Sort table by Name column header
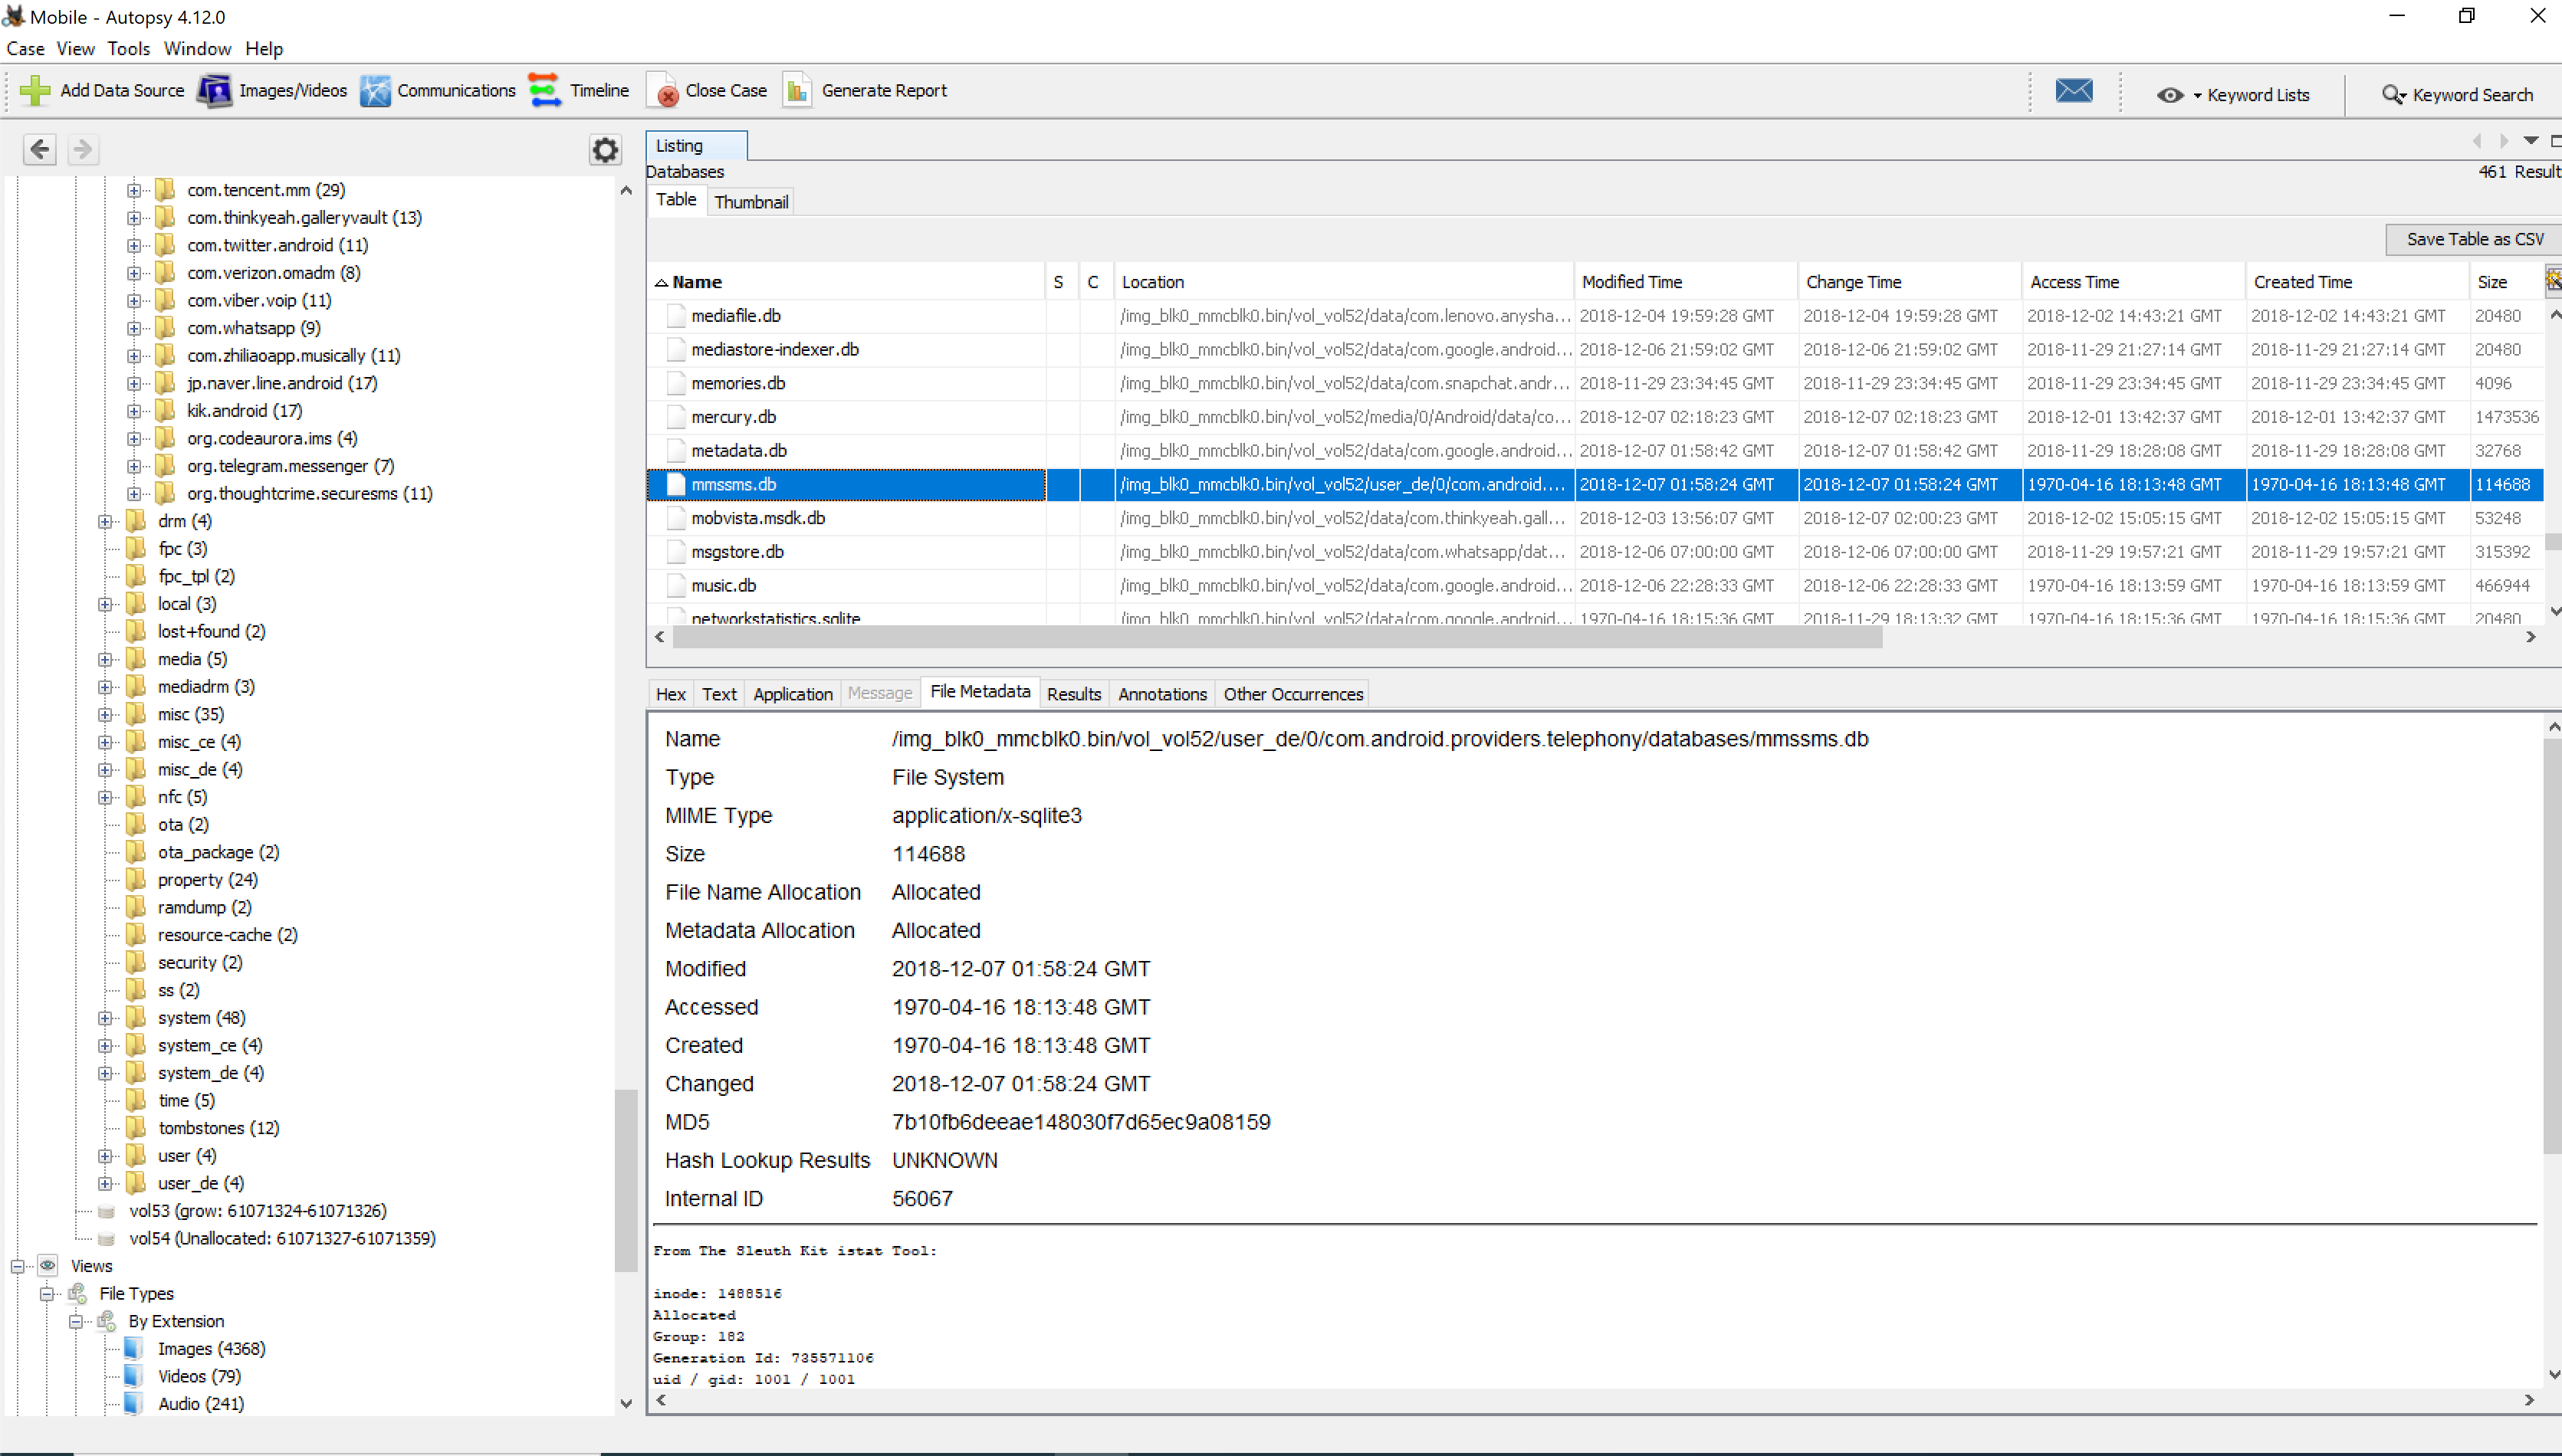Screen dimensions: 2562x1456 pos(846,282)
